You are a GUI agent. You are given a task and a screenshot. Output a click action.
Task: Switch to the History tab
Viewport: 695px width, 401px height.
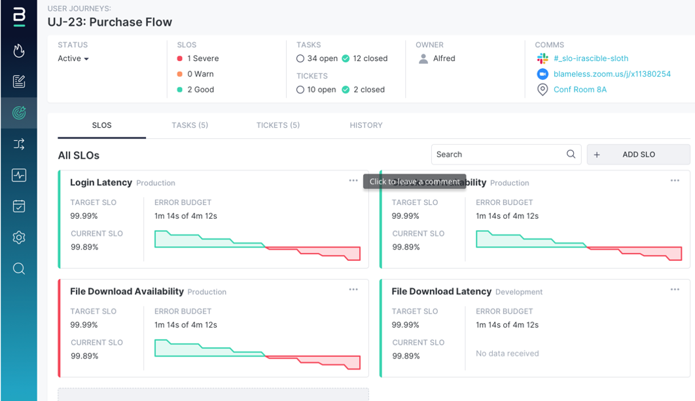366,125
